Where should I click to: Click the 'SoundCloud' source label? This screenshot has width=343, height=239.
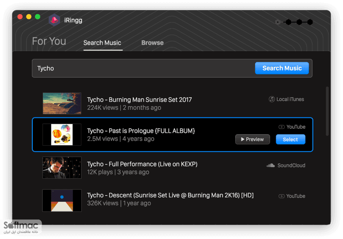click(292, 166)
